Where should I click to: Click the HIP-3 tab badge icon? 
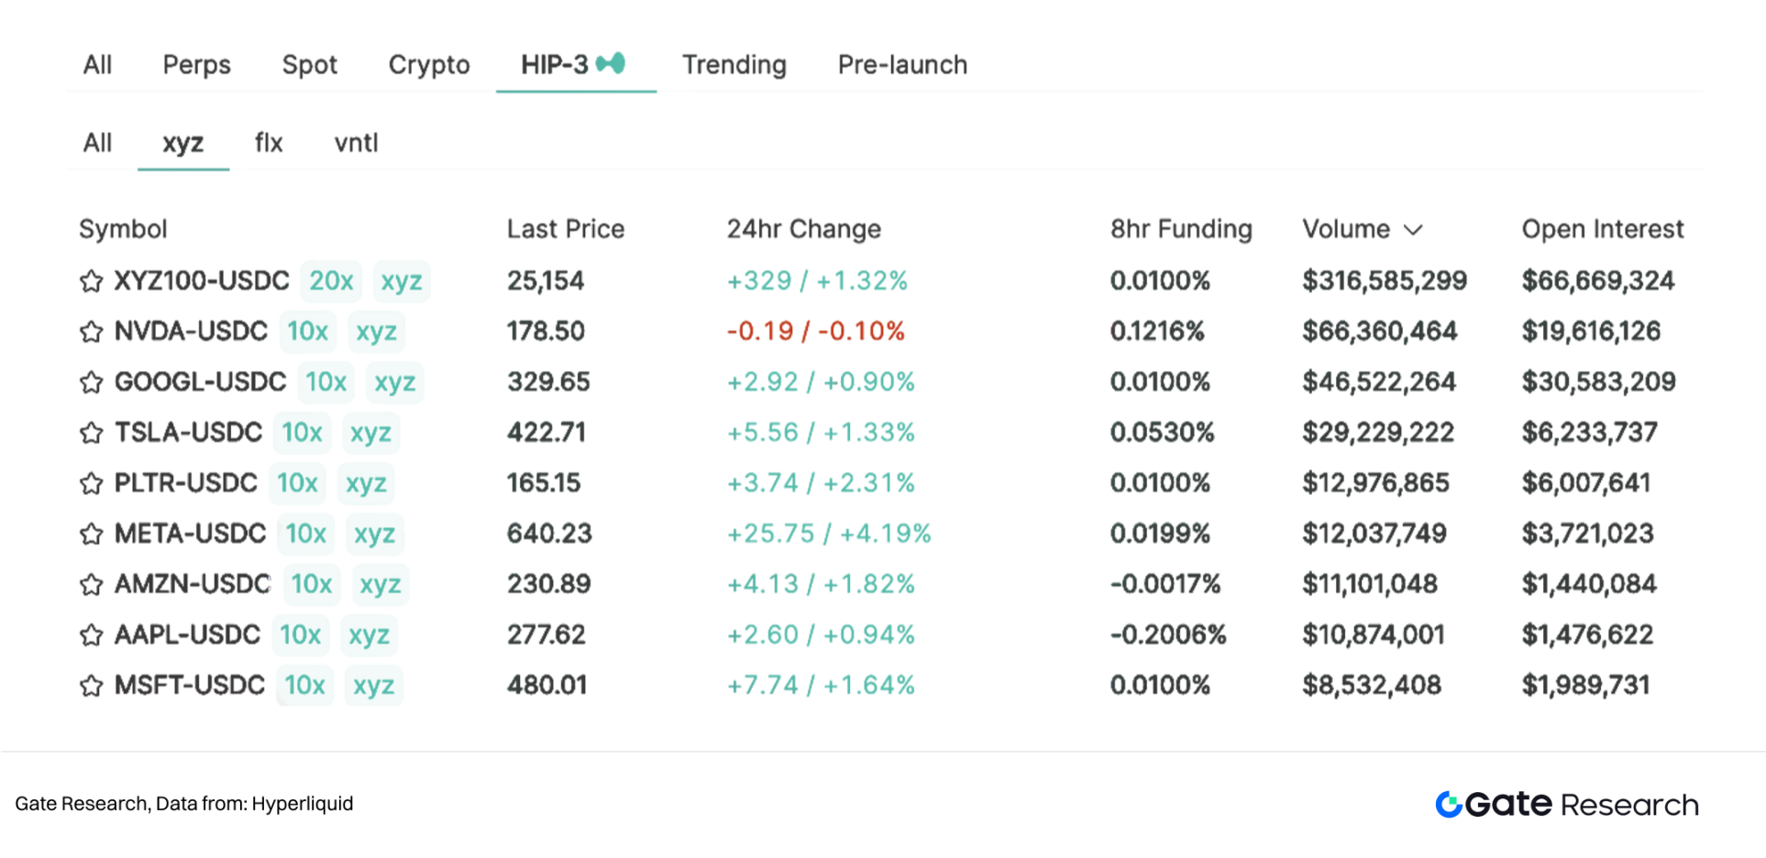pyautogui.click(x=611, y=63)
